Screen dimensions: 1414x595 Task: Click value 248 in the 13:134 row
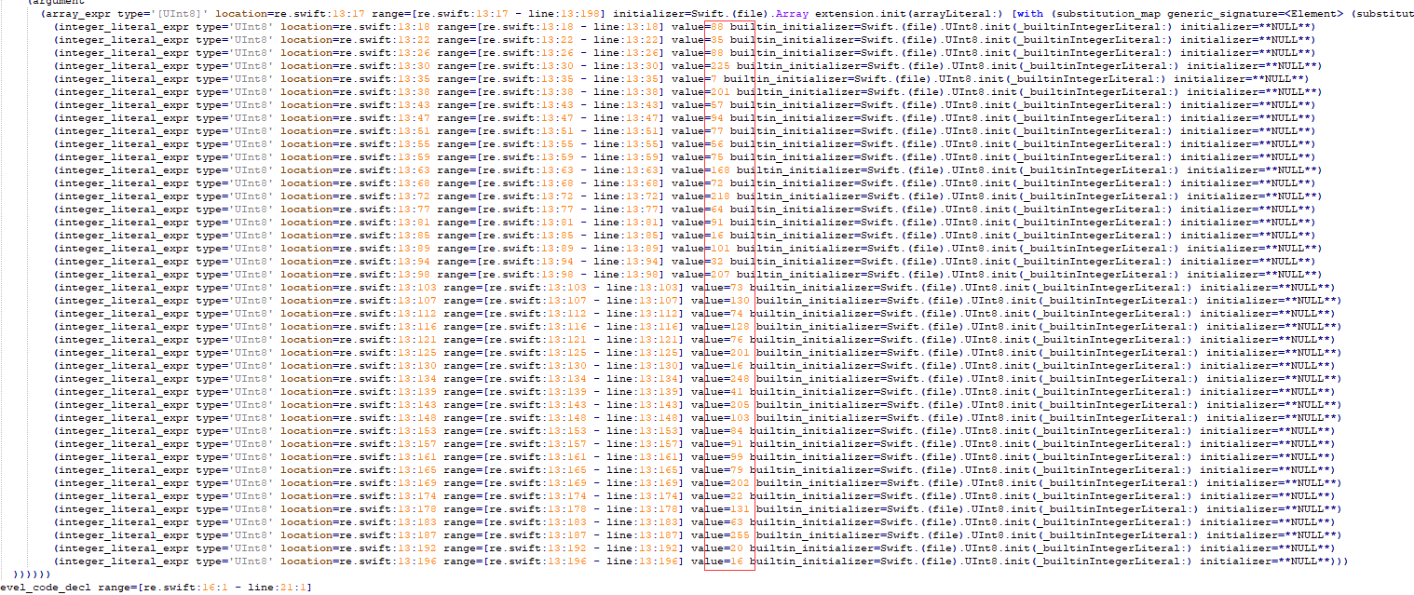[740, 379]
